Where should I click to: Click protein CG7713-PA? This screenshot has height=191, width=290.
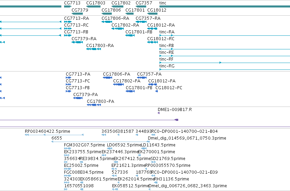click(78, 74)
